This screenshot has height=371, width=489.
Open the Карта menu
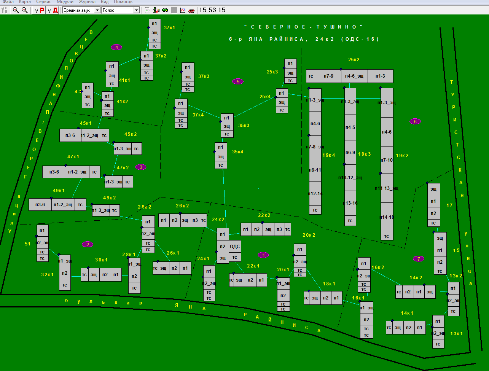[25, 2]
